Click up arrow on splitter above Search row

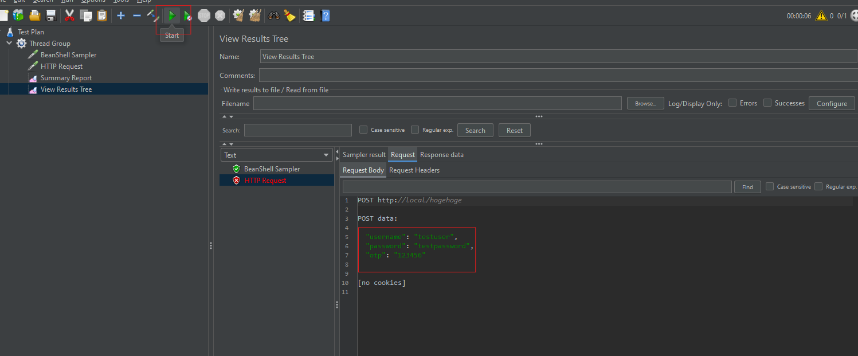224,116
